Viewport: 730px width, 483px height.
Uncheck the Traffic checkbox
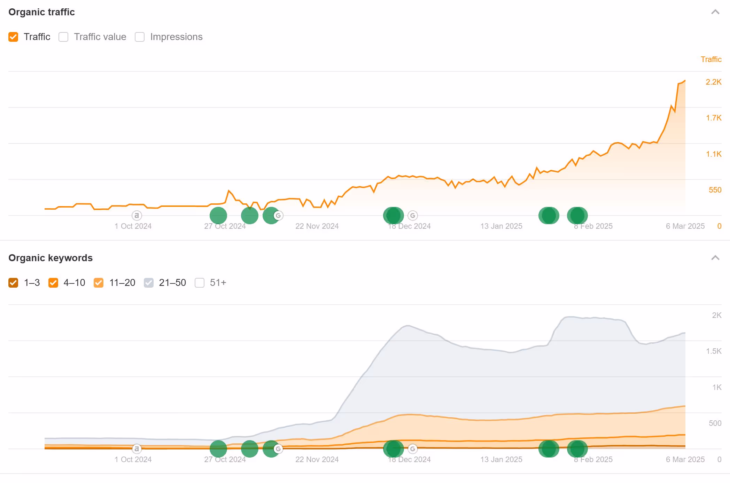coord(13,37)
